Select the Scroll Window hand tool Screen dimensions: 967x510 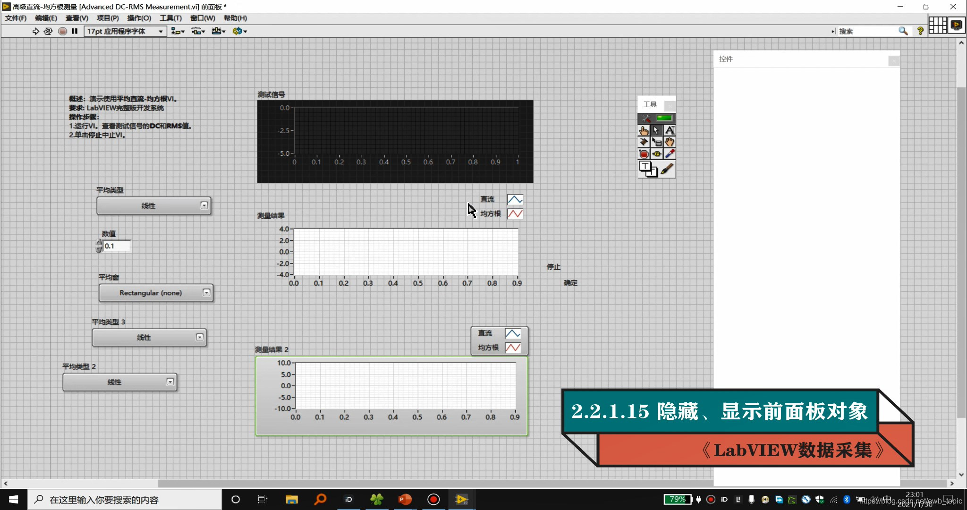click(670, 142)
